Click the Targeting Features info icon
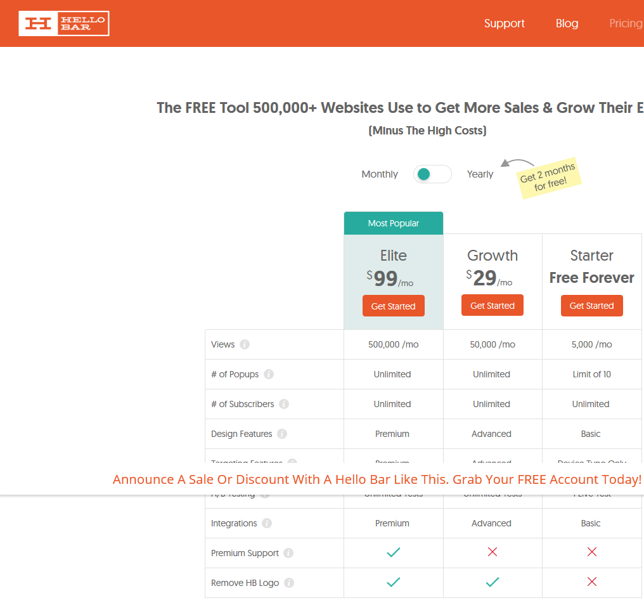 (292, 464)
